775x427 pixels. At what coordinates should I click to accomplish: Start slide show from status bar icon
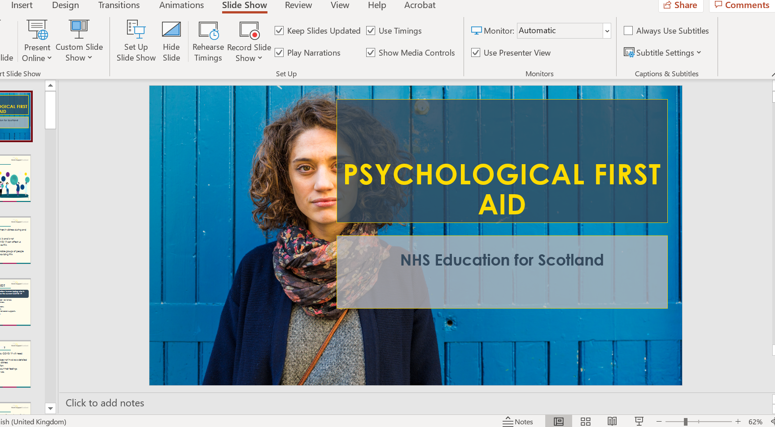[639, 421]
